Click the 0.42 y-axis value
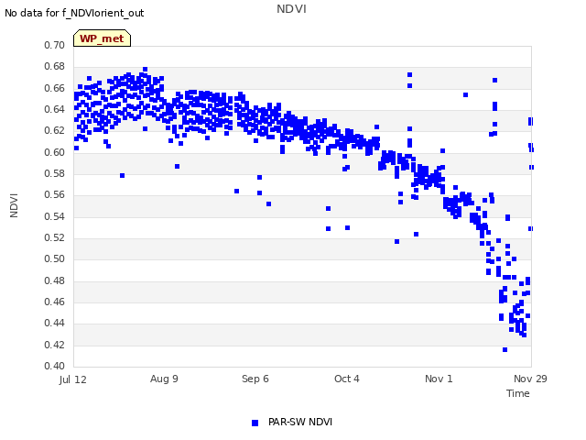 tap(55, 345)
